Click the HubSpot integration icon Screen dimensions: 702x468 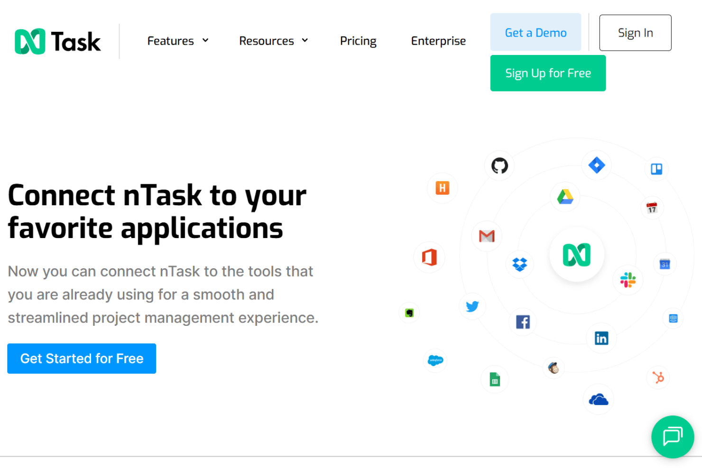[658, 377]
